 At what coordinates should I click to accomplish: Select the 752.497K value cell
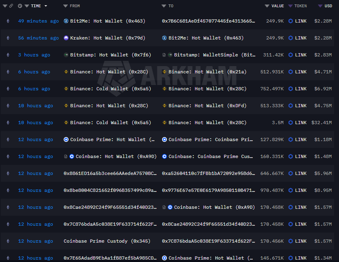pos(272,89)
